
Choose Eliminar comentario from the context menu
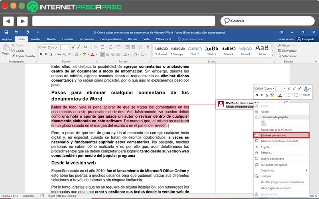[273, 135]
